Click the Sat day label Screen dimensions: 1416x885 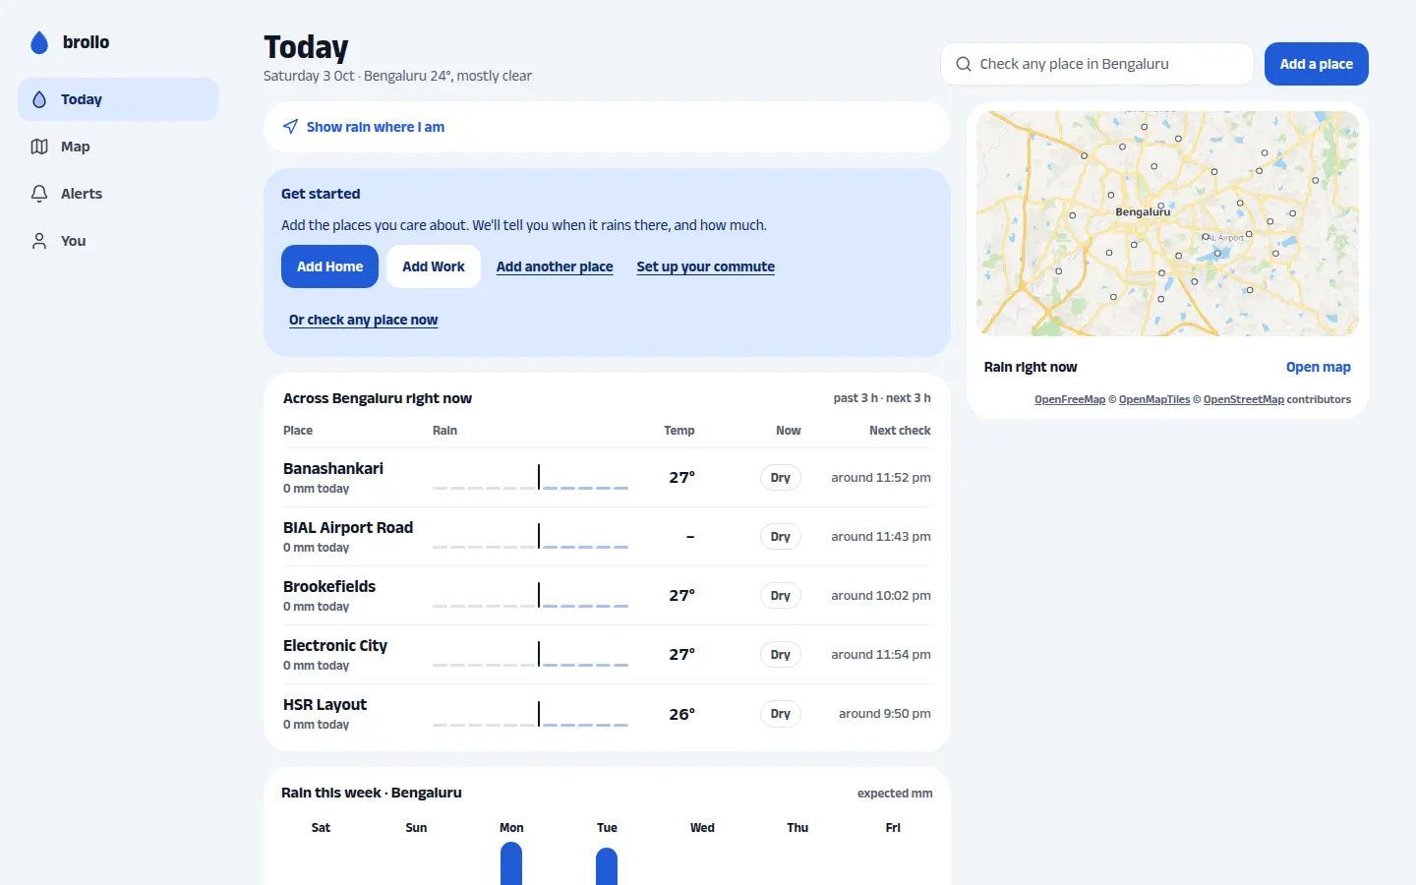click(x=321, y=828)
